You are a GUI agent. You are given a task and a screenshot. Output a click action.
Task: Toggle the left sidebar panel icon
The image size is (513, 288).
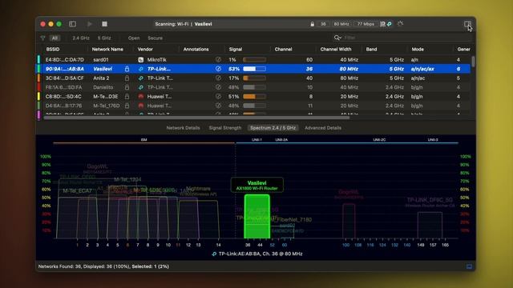72,24
